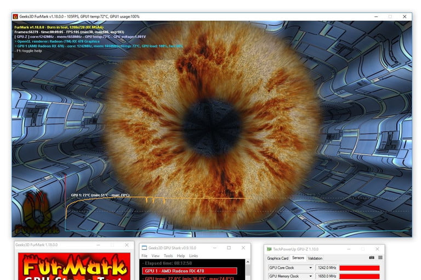Click the scroll up arrow in GPU Shark

[x=248, y=263]
